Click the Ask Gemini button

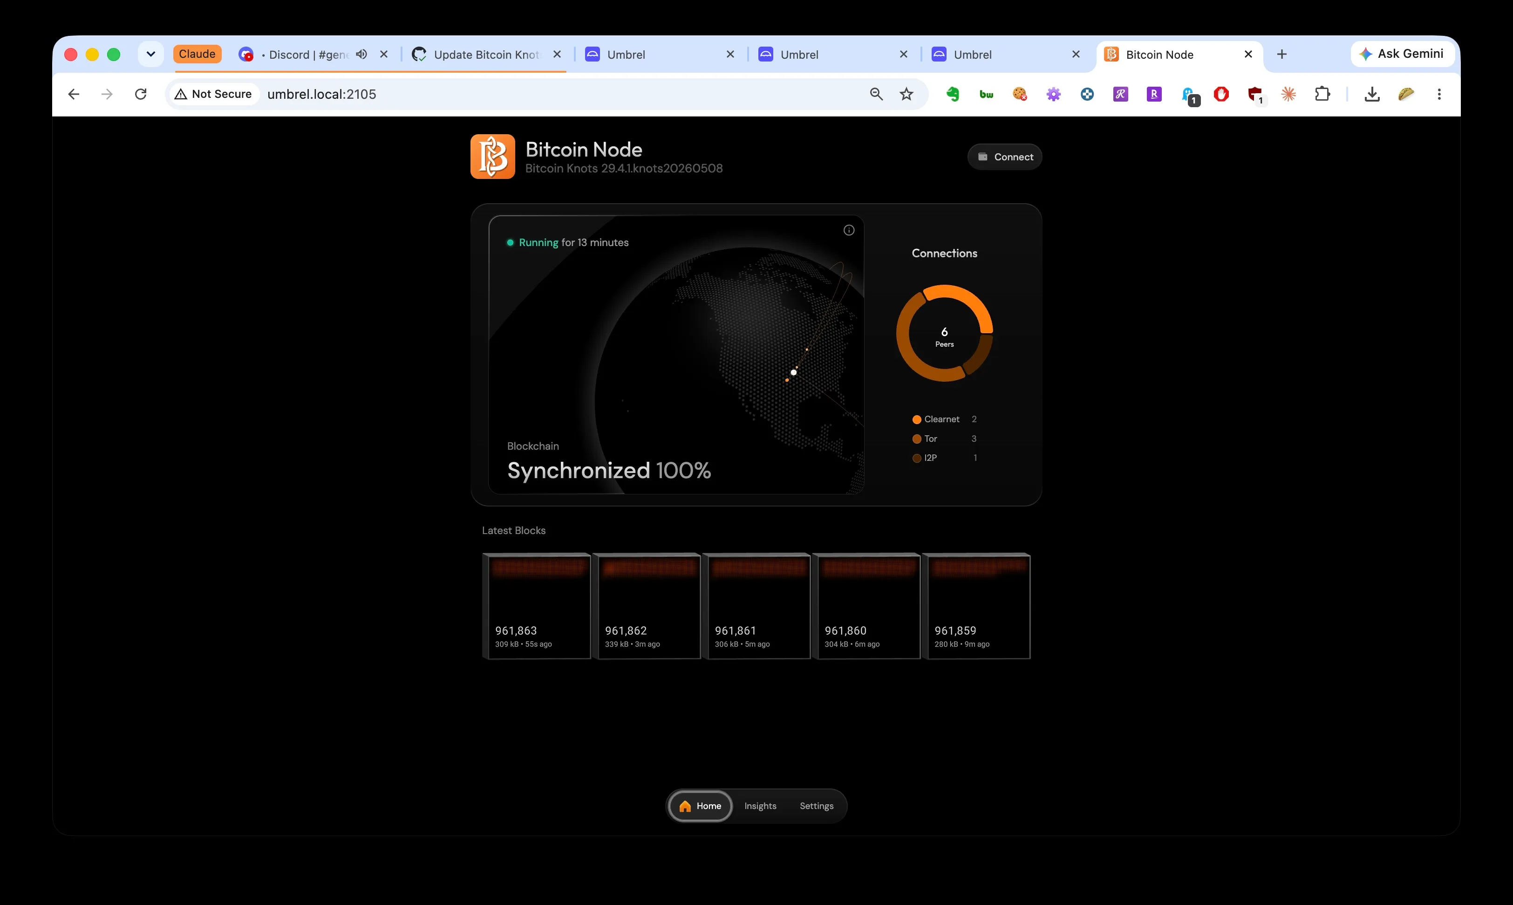pyautogui.click(x=1402, y=54)
